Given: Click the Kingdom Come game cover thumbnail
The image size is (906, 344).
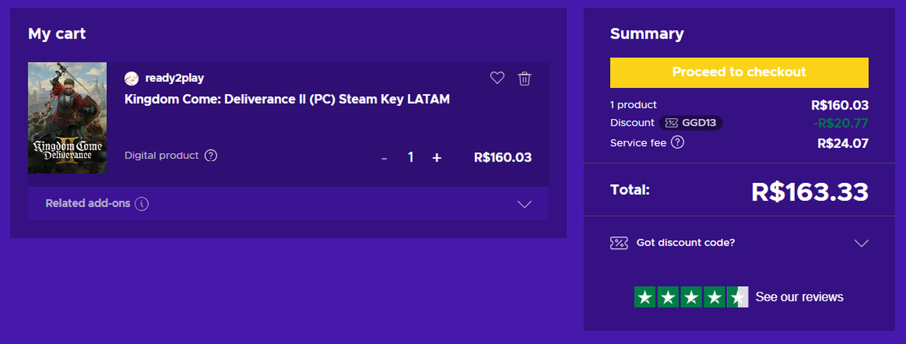Looking at the screenshot, I should (67, 118).
